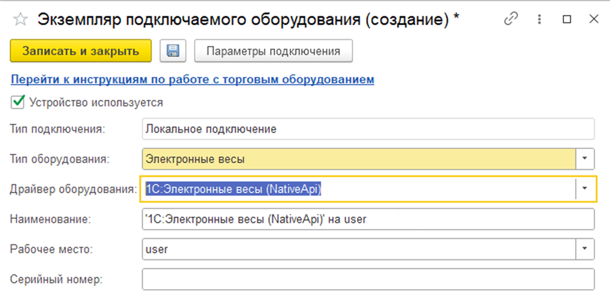
Task: Maximize the equipment form window
Action: [x=567, y=20]
